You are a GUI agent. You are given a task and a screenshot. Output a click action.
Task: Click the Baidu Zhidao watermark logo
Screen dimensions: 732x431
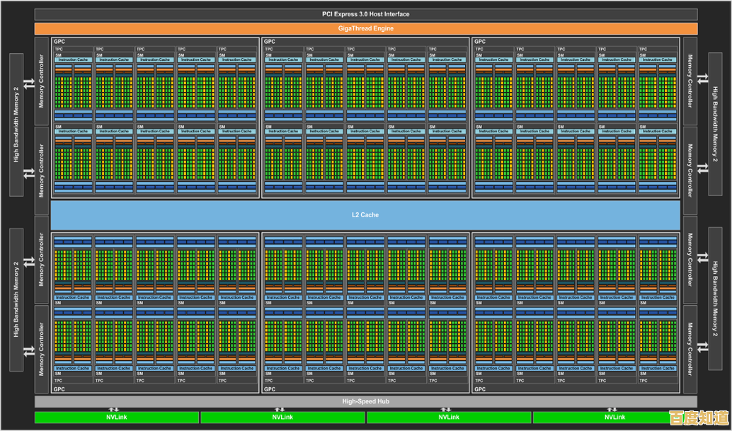pyautogui.click(x=698, y=418)
